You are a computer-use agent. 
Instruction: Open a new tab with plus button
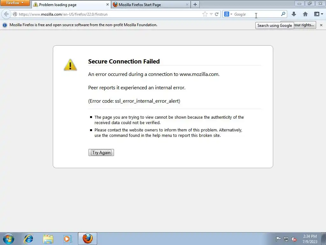pyautogui.click(x=195, y=4)
